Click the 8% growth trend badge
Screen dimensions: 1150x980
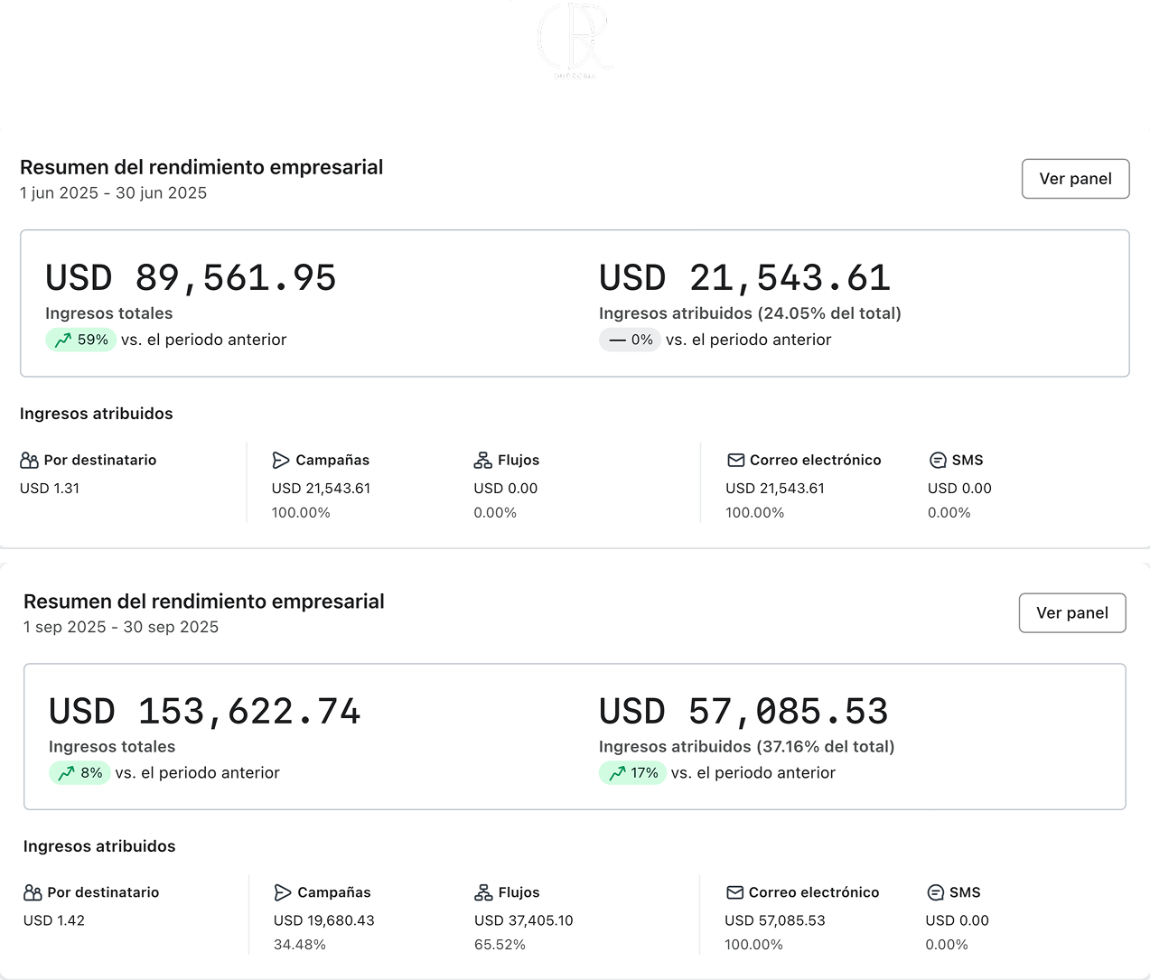(x=79, y=773)
